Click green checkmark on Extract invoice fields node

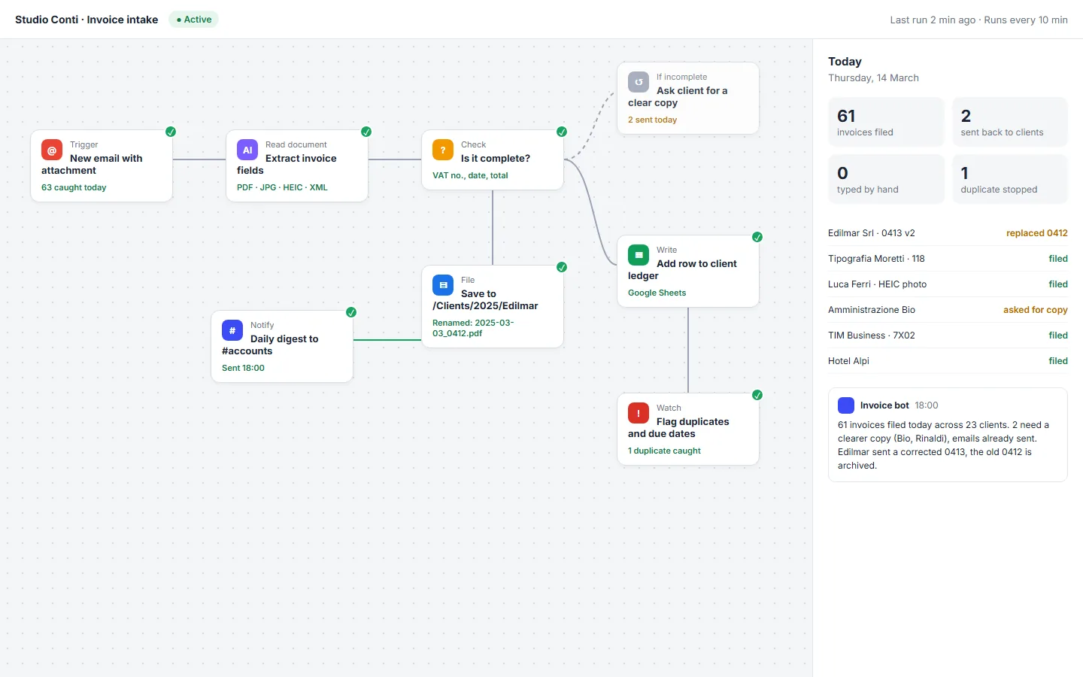(366, 132)
